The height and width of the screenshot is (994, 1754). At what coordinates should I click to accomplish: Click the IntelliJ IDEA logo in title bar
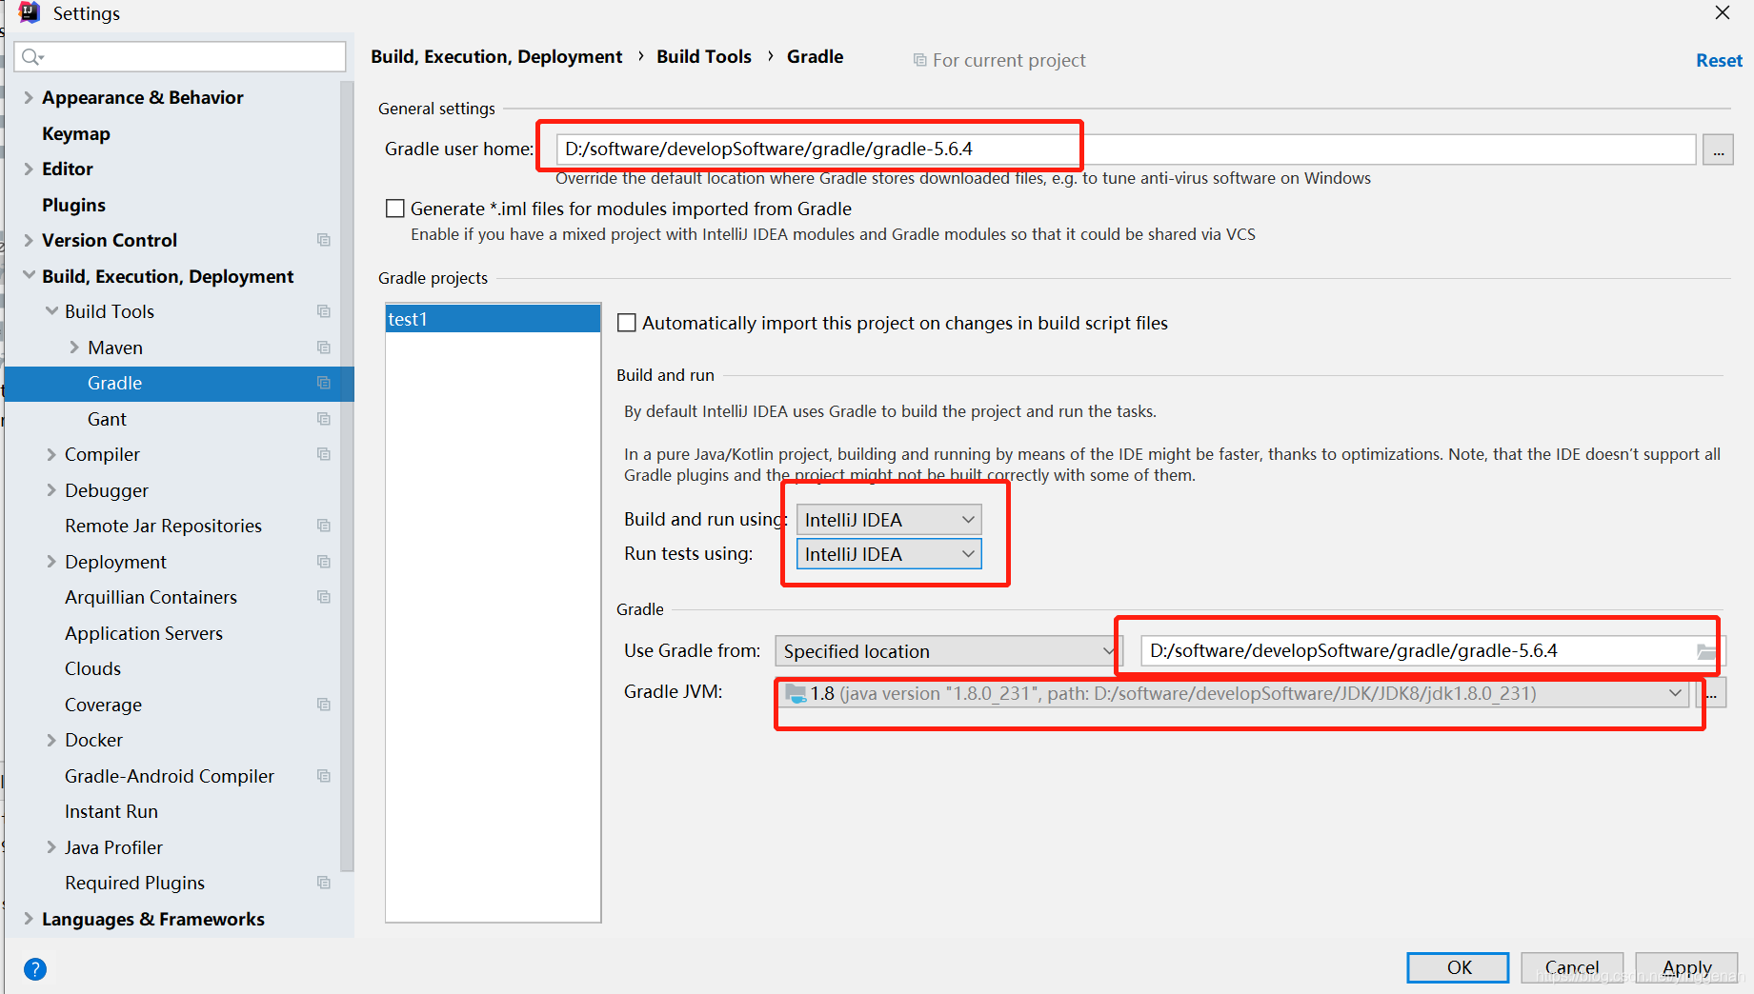point(30,12)
